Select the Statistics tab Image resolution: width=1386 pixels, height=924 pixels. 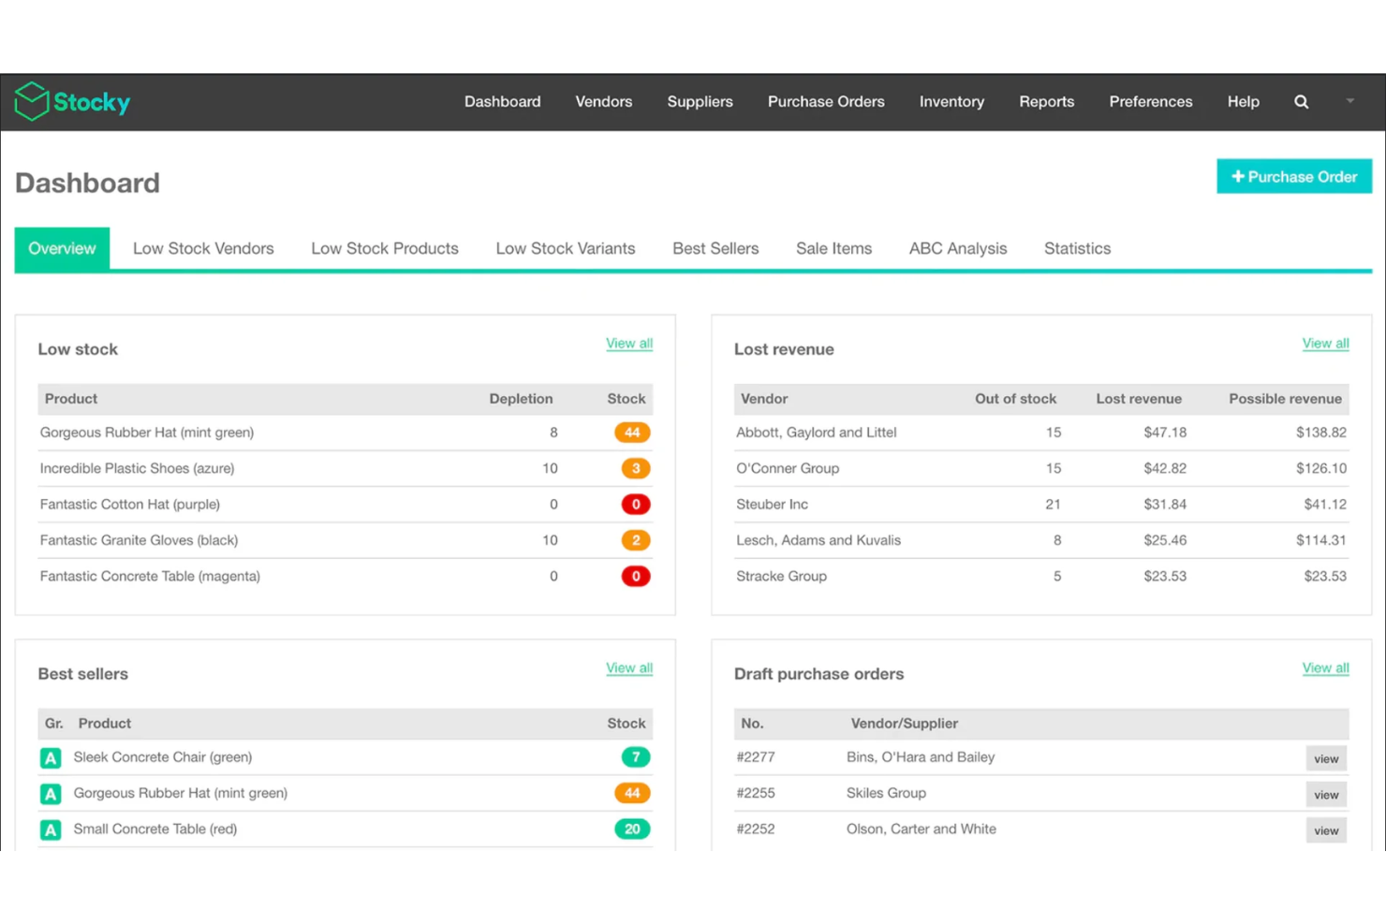pyautogui.click(x=1077, y=248)
